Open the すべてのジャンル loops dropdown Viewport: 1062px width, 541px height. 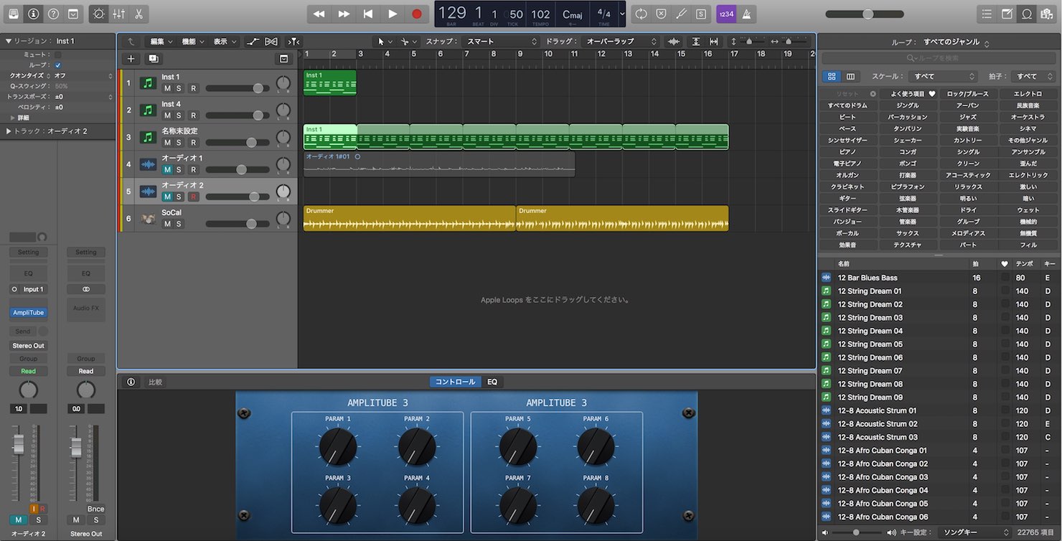(956, 43)
